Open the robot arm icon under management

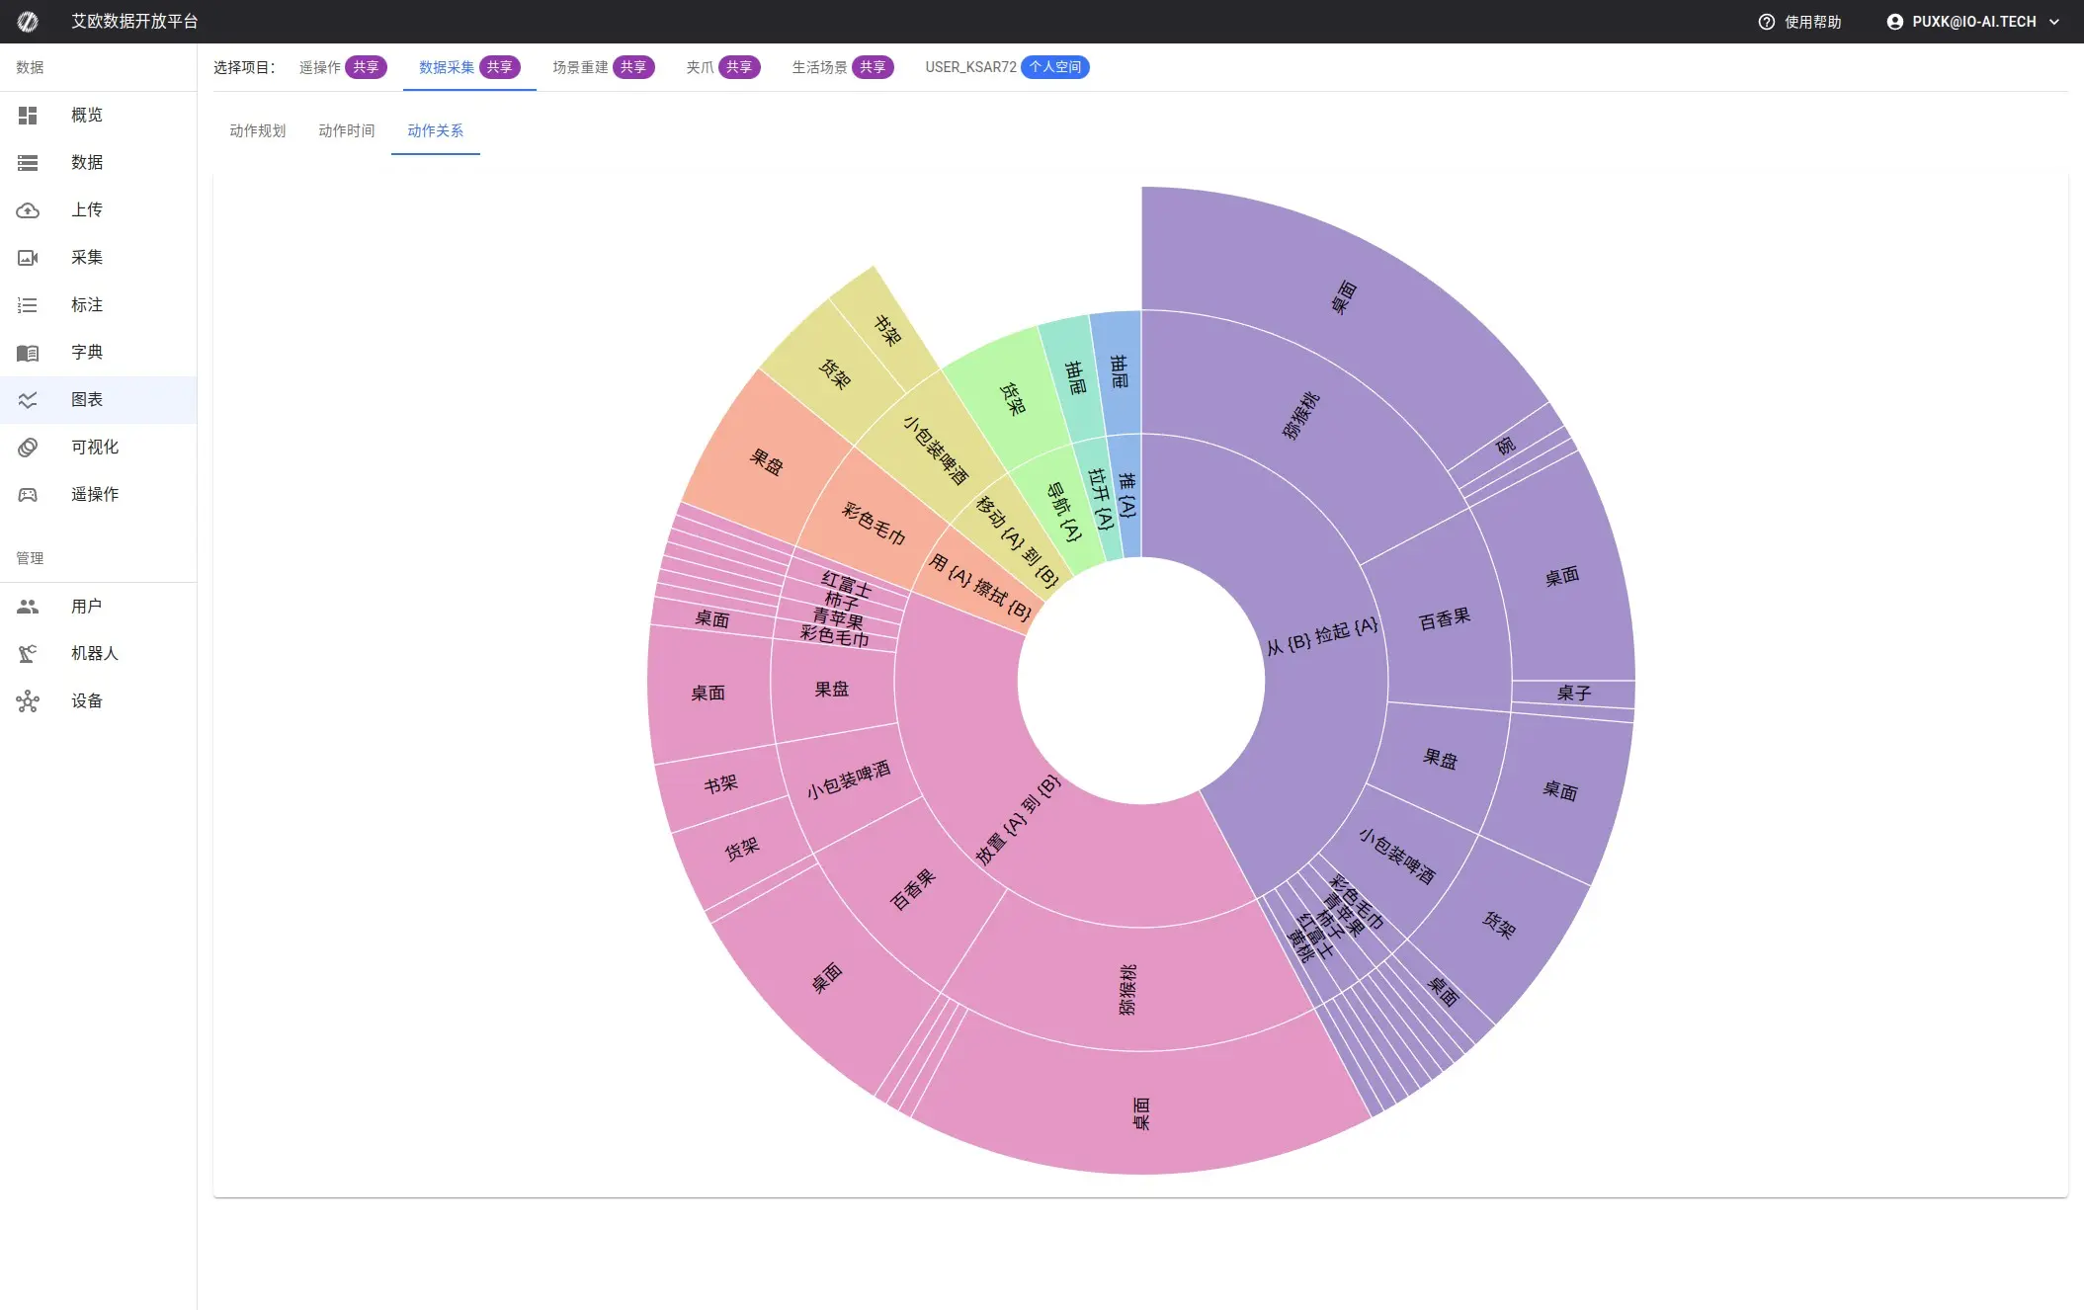28,654
